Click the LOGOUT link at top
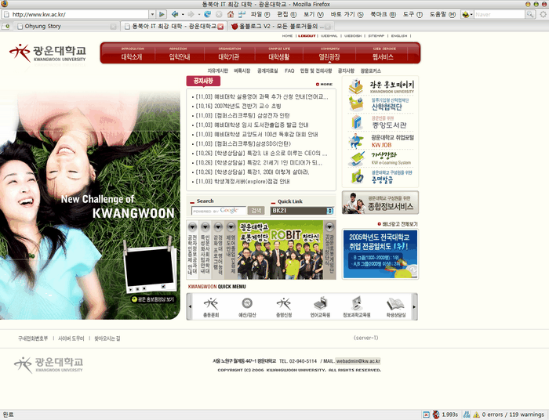The width and height of the screenshot is (549, 420). click(x=307, y=36)
